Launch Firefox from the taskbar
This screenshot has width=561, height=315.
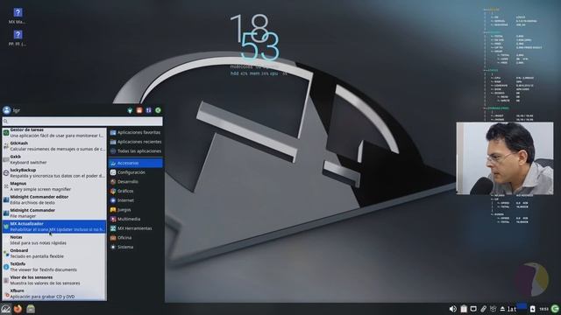tap(18, 309)
